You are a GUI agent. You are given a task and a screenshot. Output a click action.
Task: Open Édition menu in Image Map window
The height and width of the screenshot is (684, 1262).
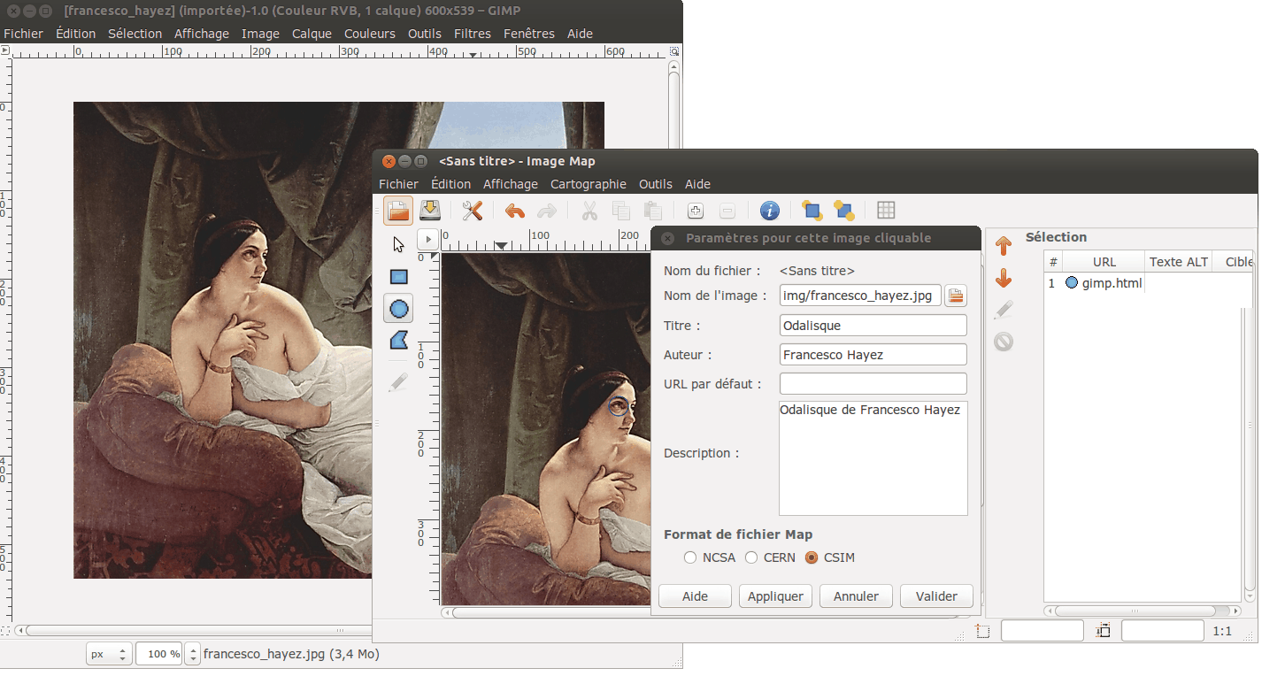[x=450, y=184]
